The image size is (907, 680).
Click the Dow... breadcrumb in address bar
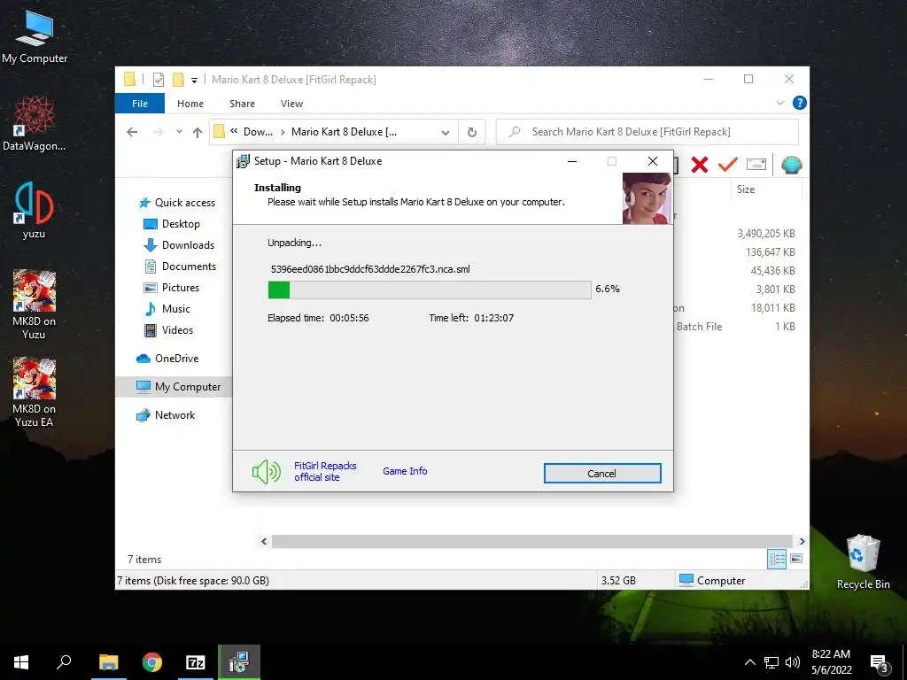(258, 132)
